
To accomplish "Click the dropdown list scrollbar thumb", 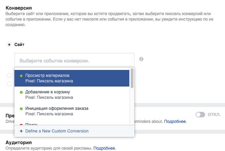I will 132,78.
